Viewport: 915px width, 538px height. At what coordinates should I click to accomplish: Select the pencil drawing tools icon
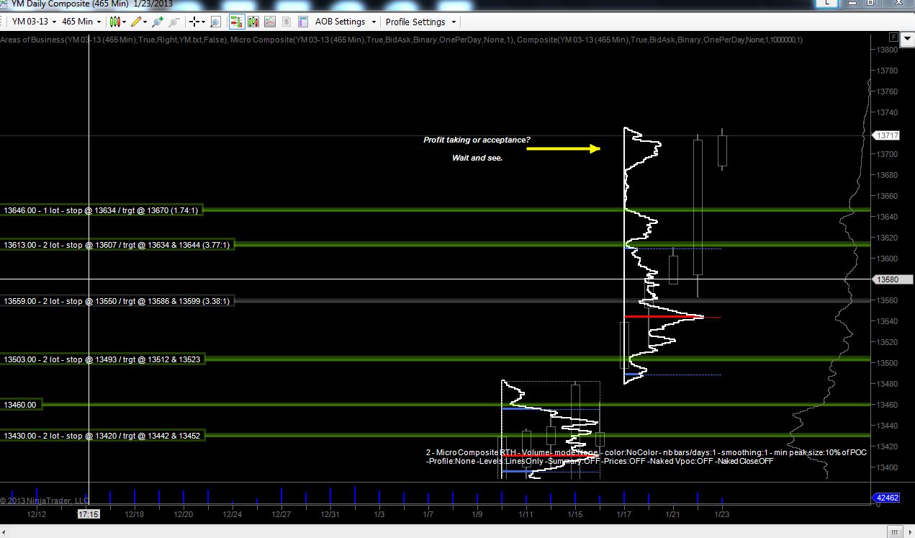pyautogui.click(x=135, y=22)
